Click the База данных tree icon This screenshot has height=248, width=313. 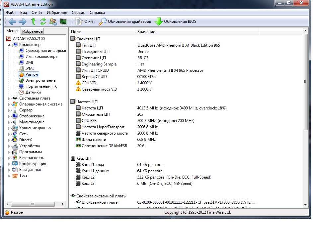[15, 170]
